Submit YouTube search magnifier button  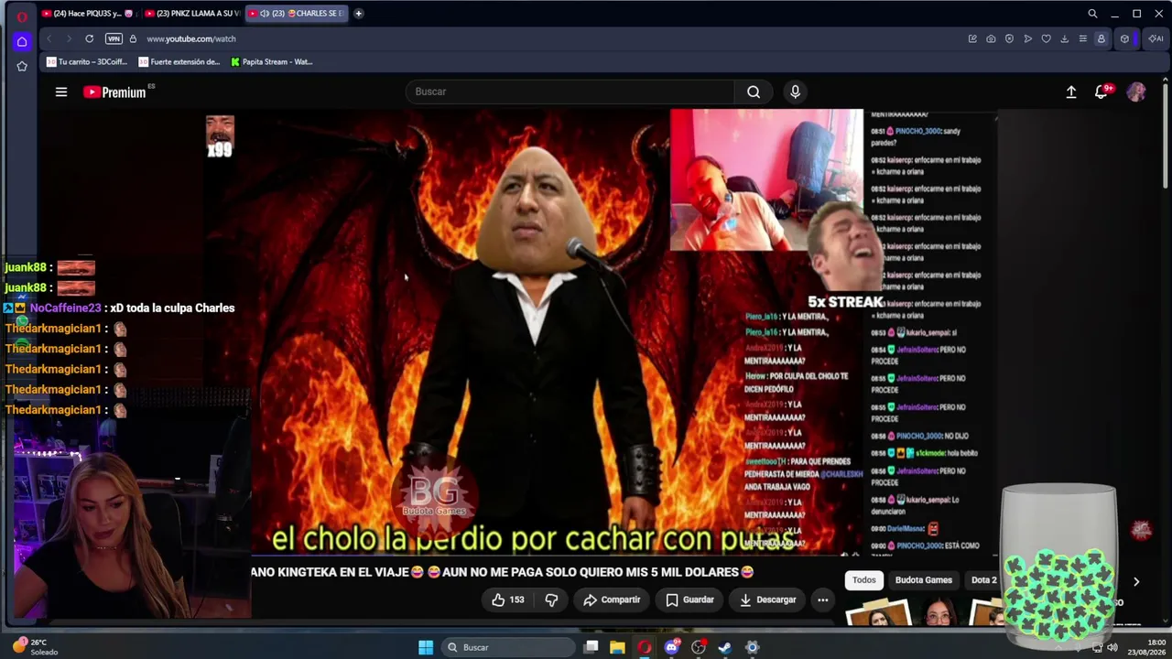[x=754, y=92]
